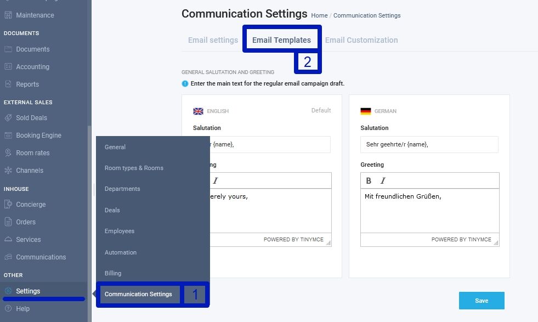The height and width of the screenshot is (322, 538).
Task: Click the Help question mark icon
Action: point(8,309)
